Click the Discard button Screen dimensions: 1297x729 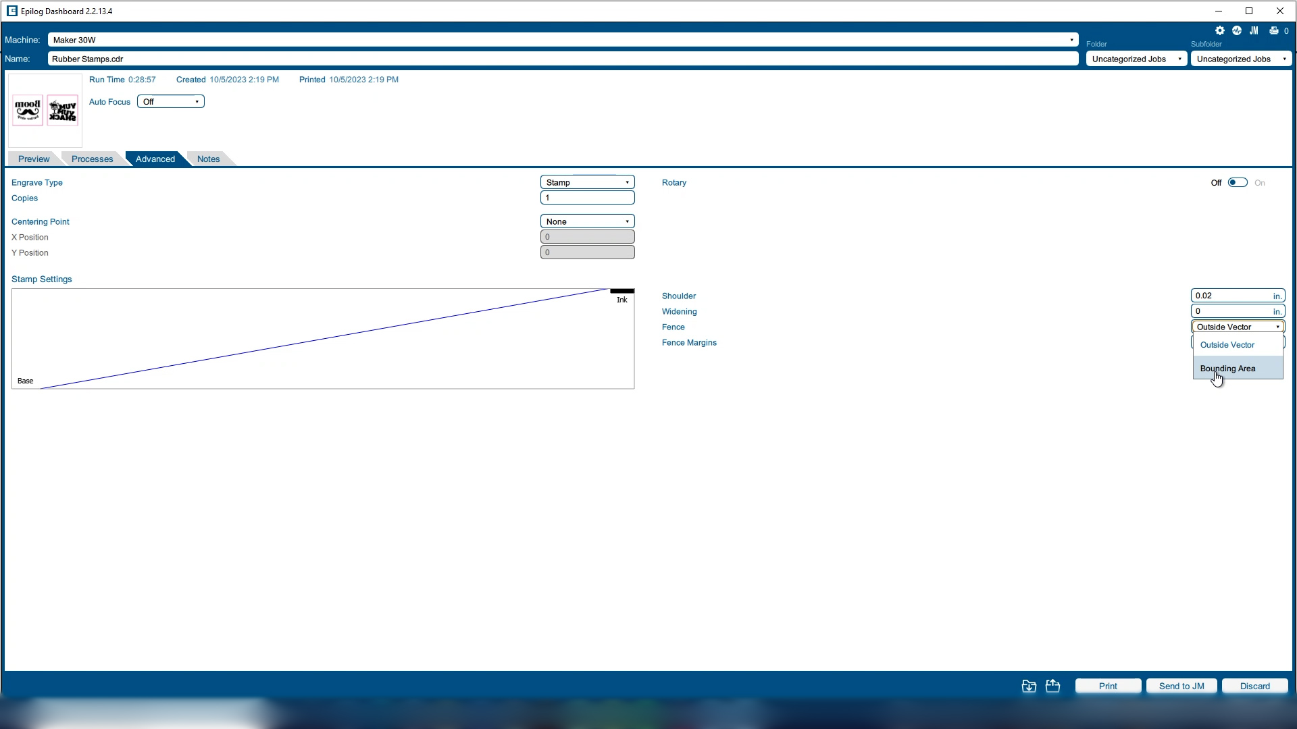point(1256,686)
